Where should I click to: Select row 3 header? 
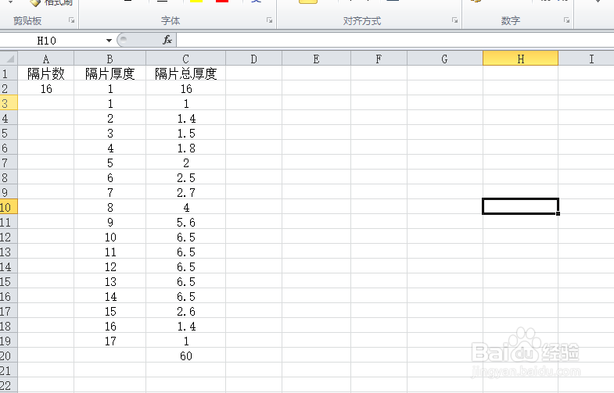[9, 103]
